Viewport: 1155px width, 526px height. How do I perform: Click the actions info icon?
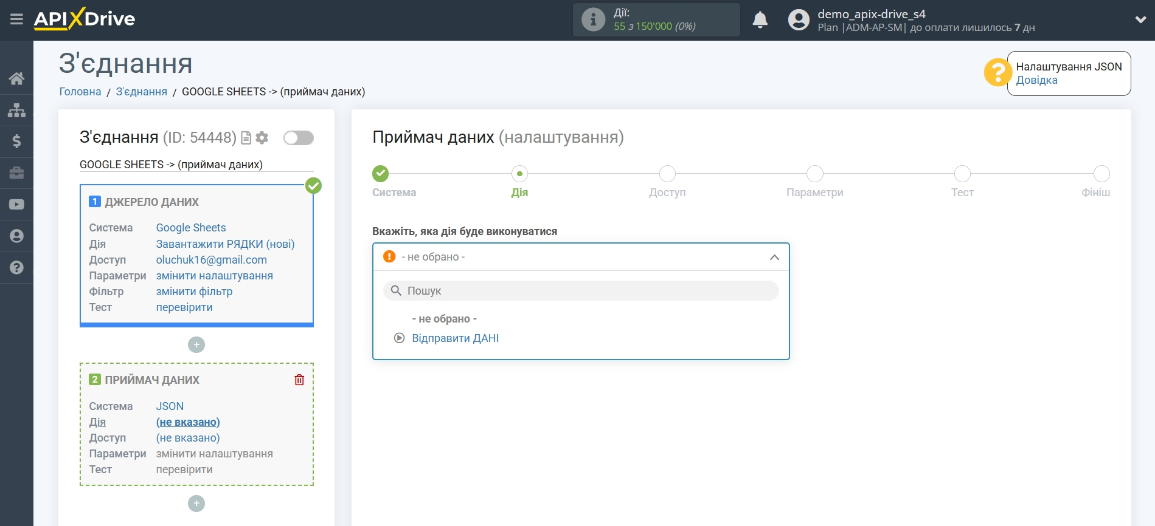593,19
